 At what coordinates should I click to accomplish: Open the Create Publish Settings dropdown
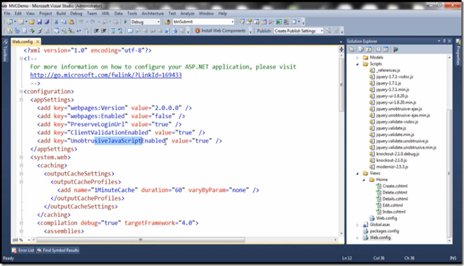point(322,31)
